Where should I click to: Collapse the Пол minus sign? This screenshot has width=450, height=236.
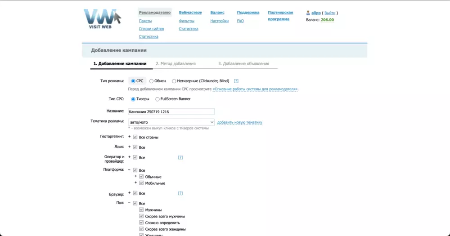click(x=129, y=203)
